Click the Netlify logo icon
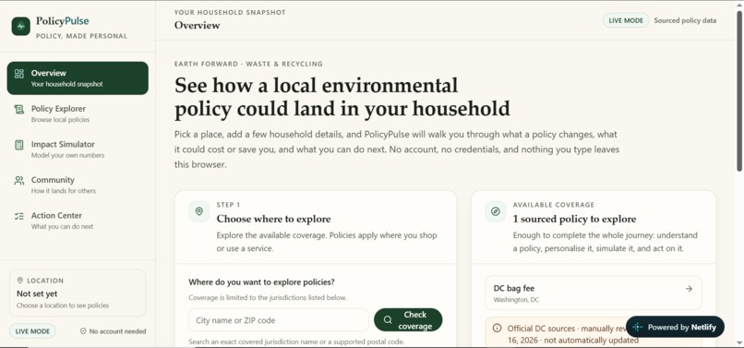The image size is (744, 348). point(638,327)
